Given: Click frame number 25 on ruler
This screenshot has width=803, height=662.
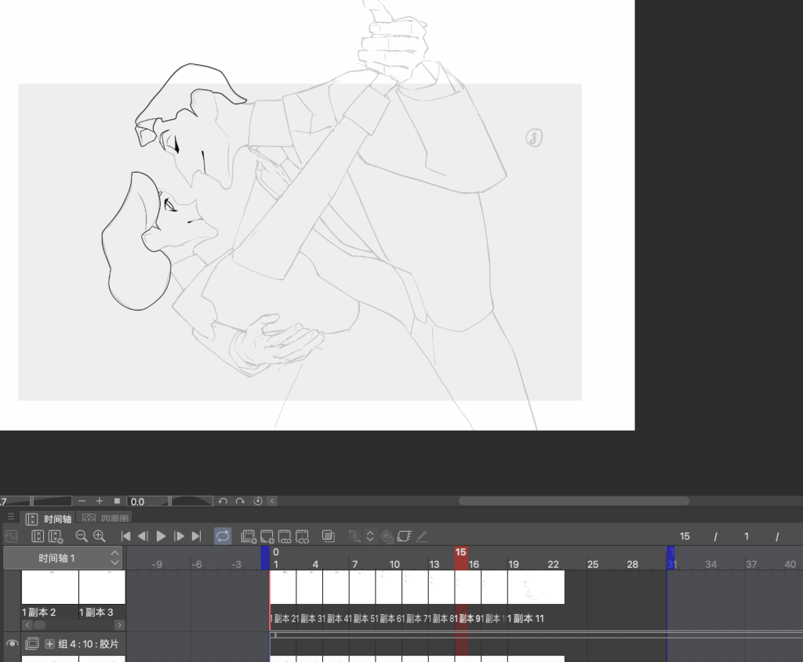Looking at the screenshot, I should (593, 564).
